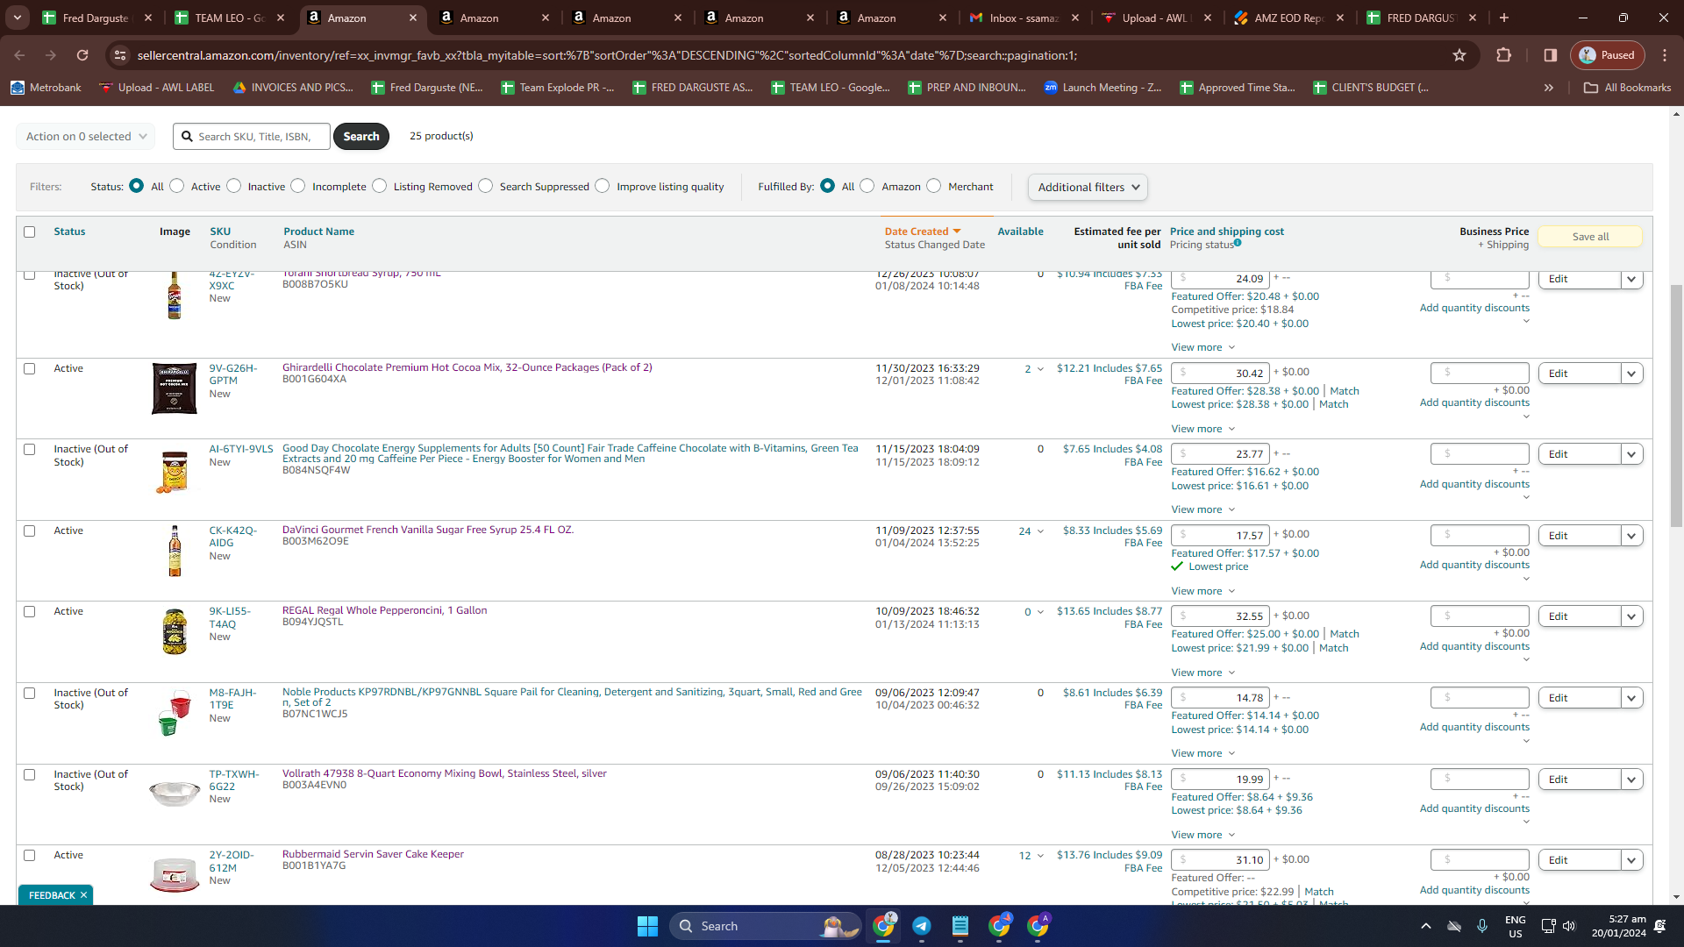This screenshot has width=1684, height=947.
Task: Filter by Fulfilled By Amazon
Action: pyautogui.click(x=867, y=186)
